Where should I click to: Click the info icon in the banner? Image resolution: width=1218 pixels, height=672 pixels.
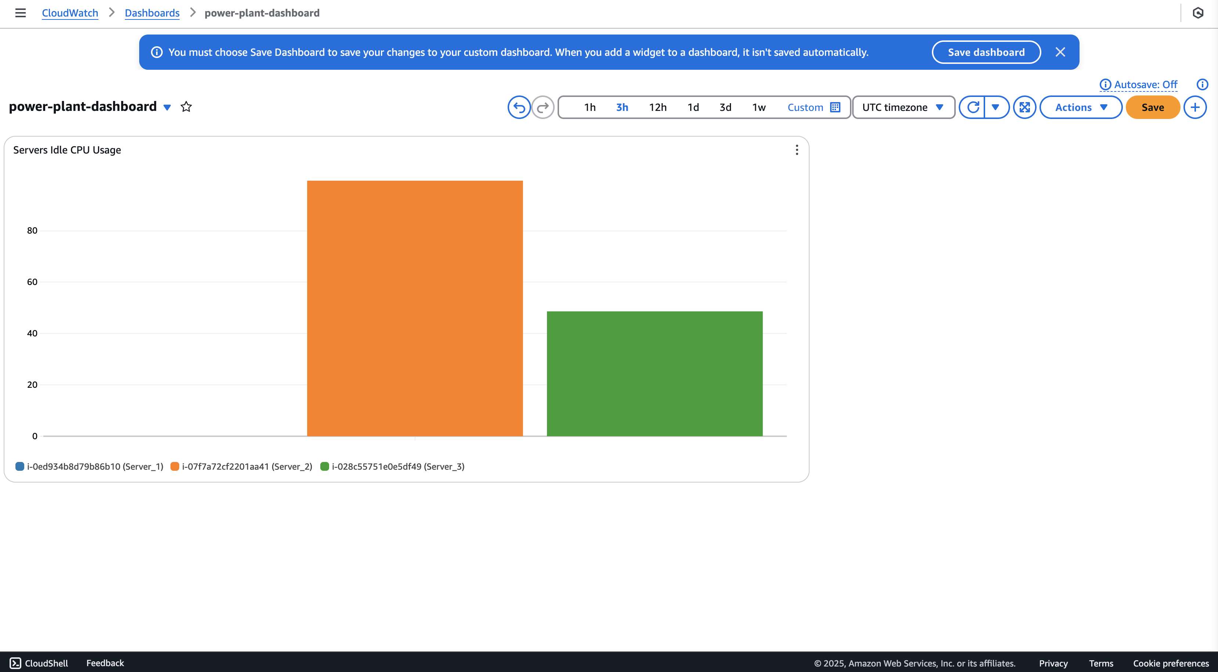pyautogui.click(x=156, y=52)
